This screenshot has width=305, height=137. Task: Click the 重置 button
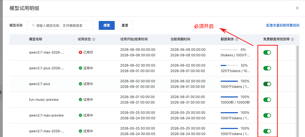[x=125, y=25]
